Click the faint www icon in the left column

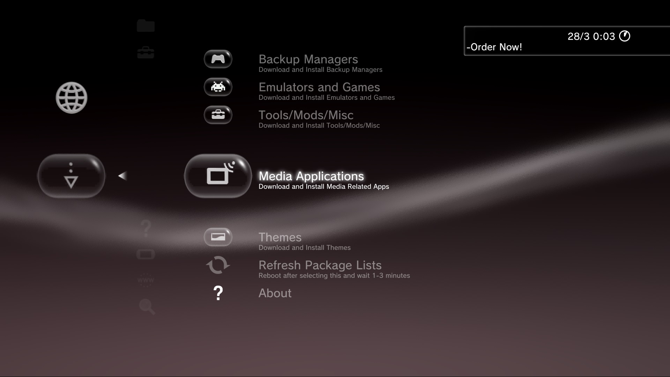[146, 280]
